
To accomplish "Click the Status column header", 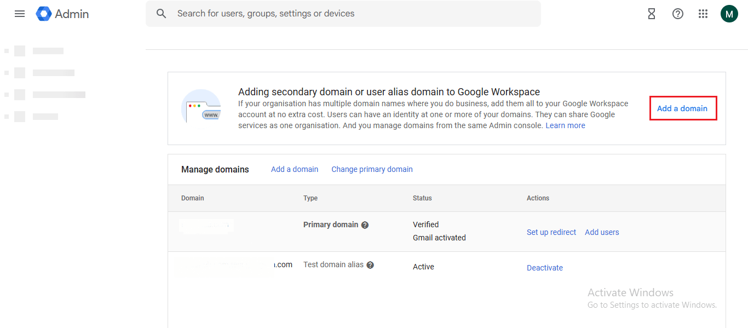I will [x=422, y=198].
